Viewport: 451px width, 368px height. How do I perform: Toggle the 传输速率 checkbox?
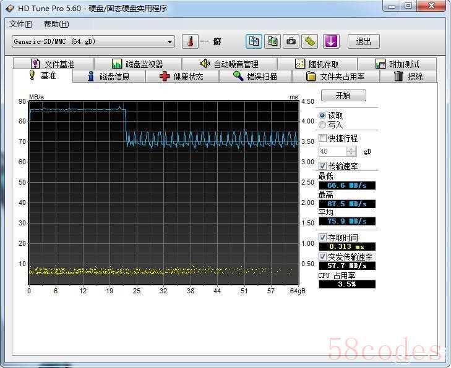323,166
